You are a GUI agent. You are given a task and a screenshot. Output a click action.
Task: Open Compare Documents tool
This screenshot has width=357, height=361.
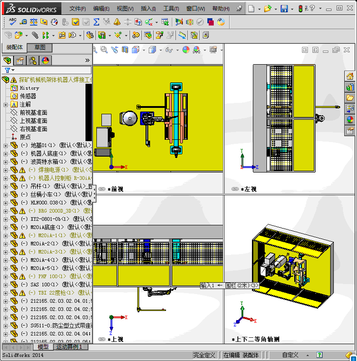coord(138,22)
